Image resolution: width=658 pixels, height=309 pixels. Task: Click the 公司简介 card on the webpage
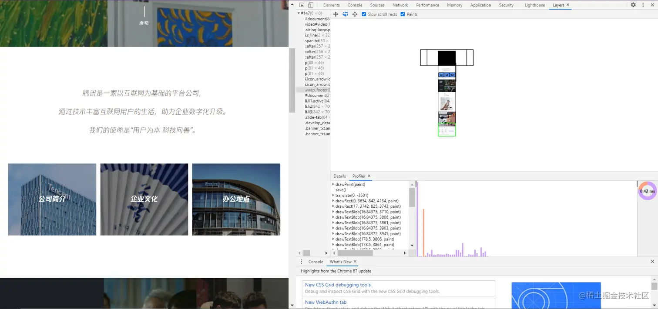(52, 199)
